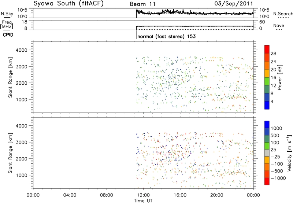Click the 'Time UT' axis title
Image resolution: width=293 pixels, height=203 pixels.
point(143,201)
